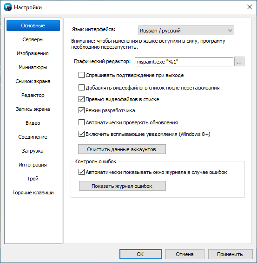The height and width of the screenshot is (263, 257).
Task: Select the Горячие клавиши tab
Action: tap(33, 192)
